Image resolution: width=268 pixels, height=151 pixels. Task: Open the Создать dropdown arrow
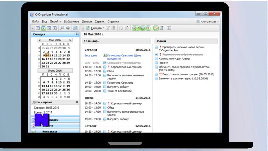(x=104, y=28)
